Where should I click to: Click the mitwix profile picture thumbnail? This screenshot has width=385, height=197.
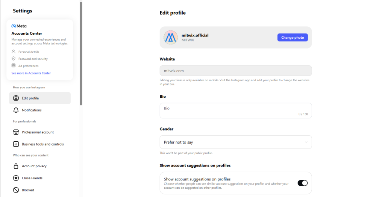tap(171, 38)
